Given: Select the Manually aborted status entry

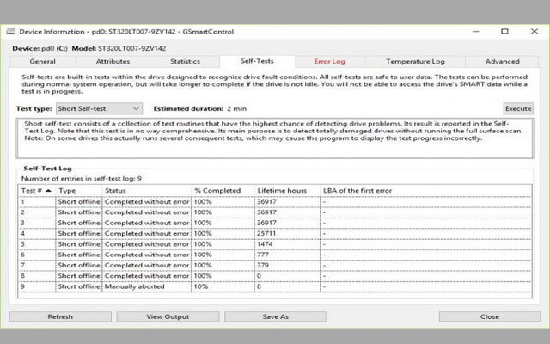Looking at the screenshot, I should (x=134, y=286).
